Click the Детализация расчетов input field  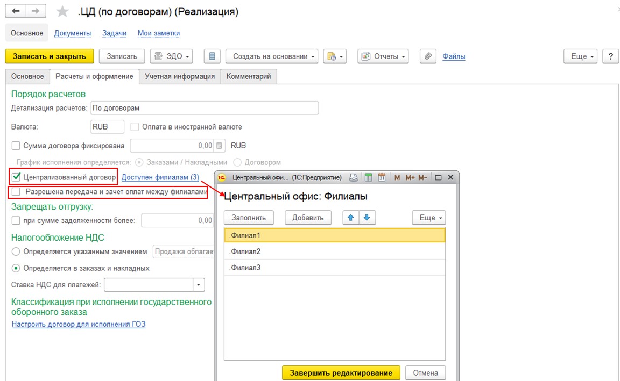pos(205,108)
